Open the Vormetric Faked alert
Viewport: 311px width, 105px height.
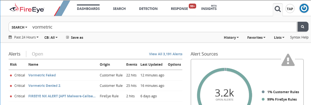click(42, 75)
